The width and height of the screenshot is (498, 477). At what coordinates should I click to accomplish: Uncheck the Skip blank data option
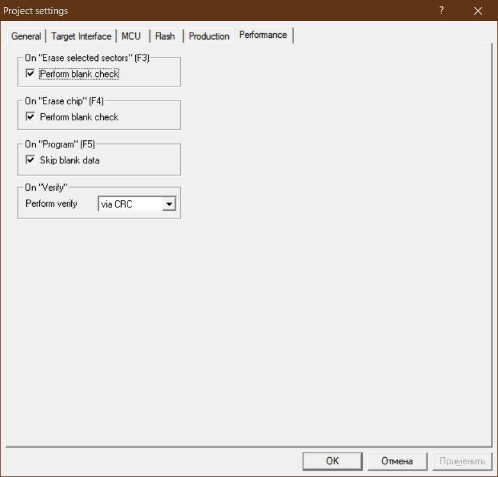click(30, 160)
